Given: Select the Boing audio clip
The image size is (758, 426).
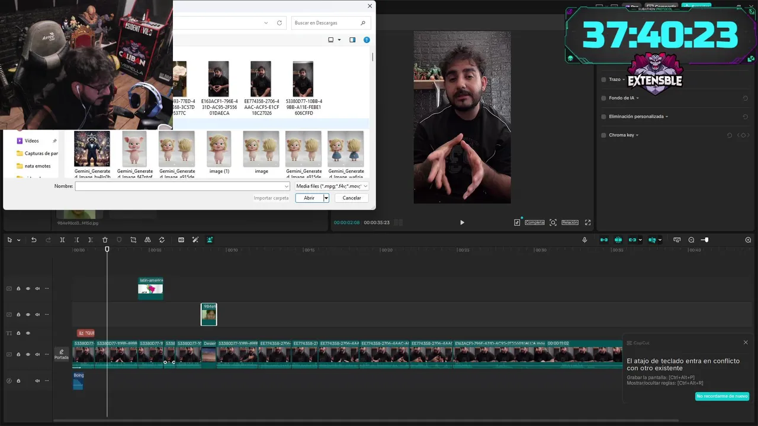Looking at the screenshot, I should click(x=78, y=381).
